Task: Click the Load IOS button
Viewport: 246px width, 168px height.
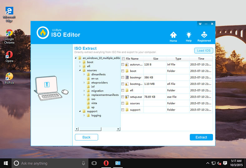Action: [204, 51]
